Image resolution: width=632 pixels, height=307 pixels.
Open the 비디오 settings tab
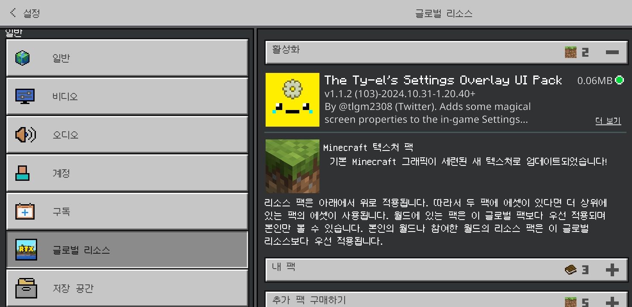[x=127, y=96]
